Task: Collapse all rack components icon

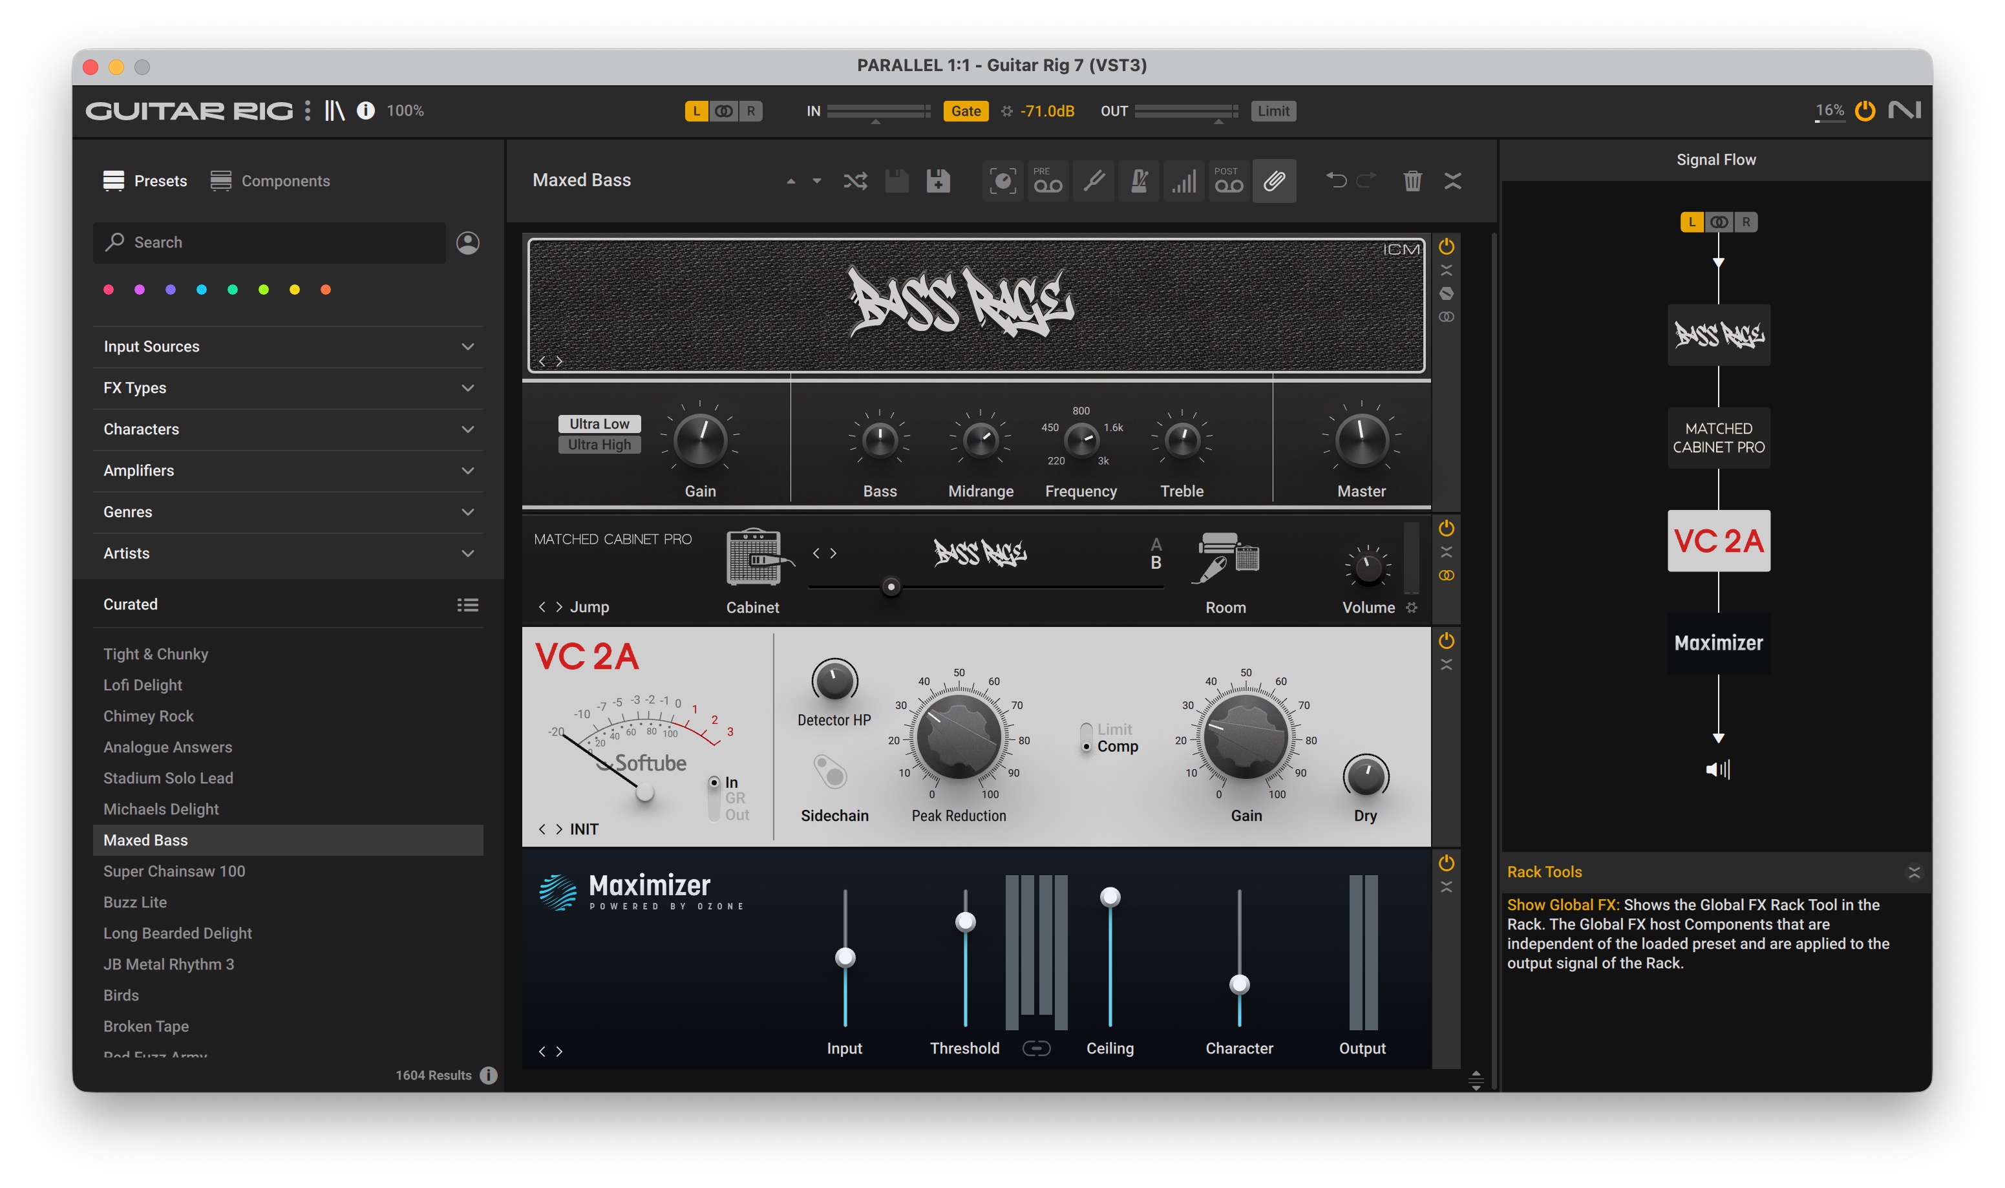Action: (x=1453, y=181)
